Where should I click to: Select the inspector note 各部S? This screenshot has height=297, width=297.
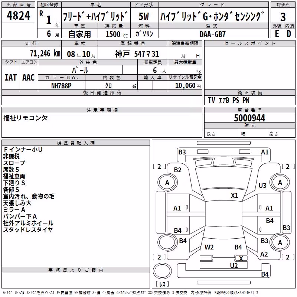(11, 190)
